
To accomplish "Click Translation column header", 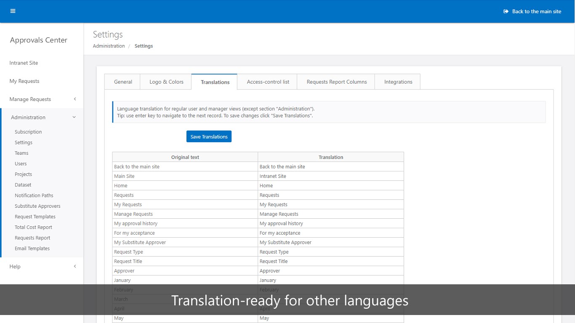I will coord(331,157).
